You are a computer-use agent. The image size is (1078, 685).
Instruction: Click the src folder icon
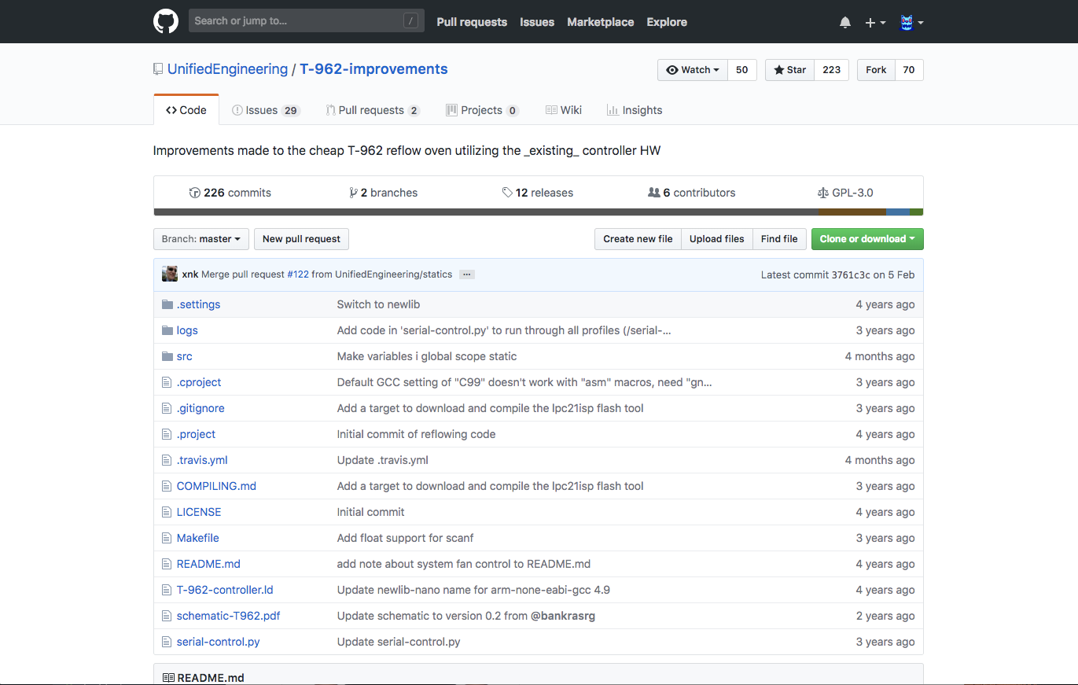167,356
